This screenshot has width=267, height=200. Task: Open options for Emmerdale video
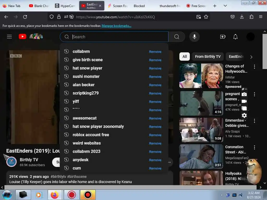point(254,121)
